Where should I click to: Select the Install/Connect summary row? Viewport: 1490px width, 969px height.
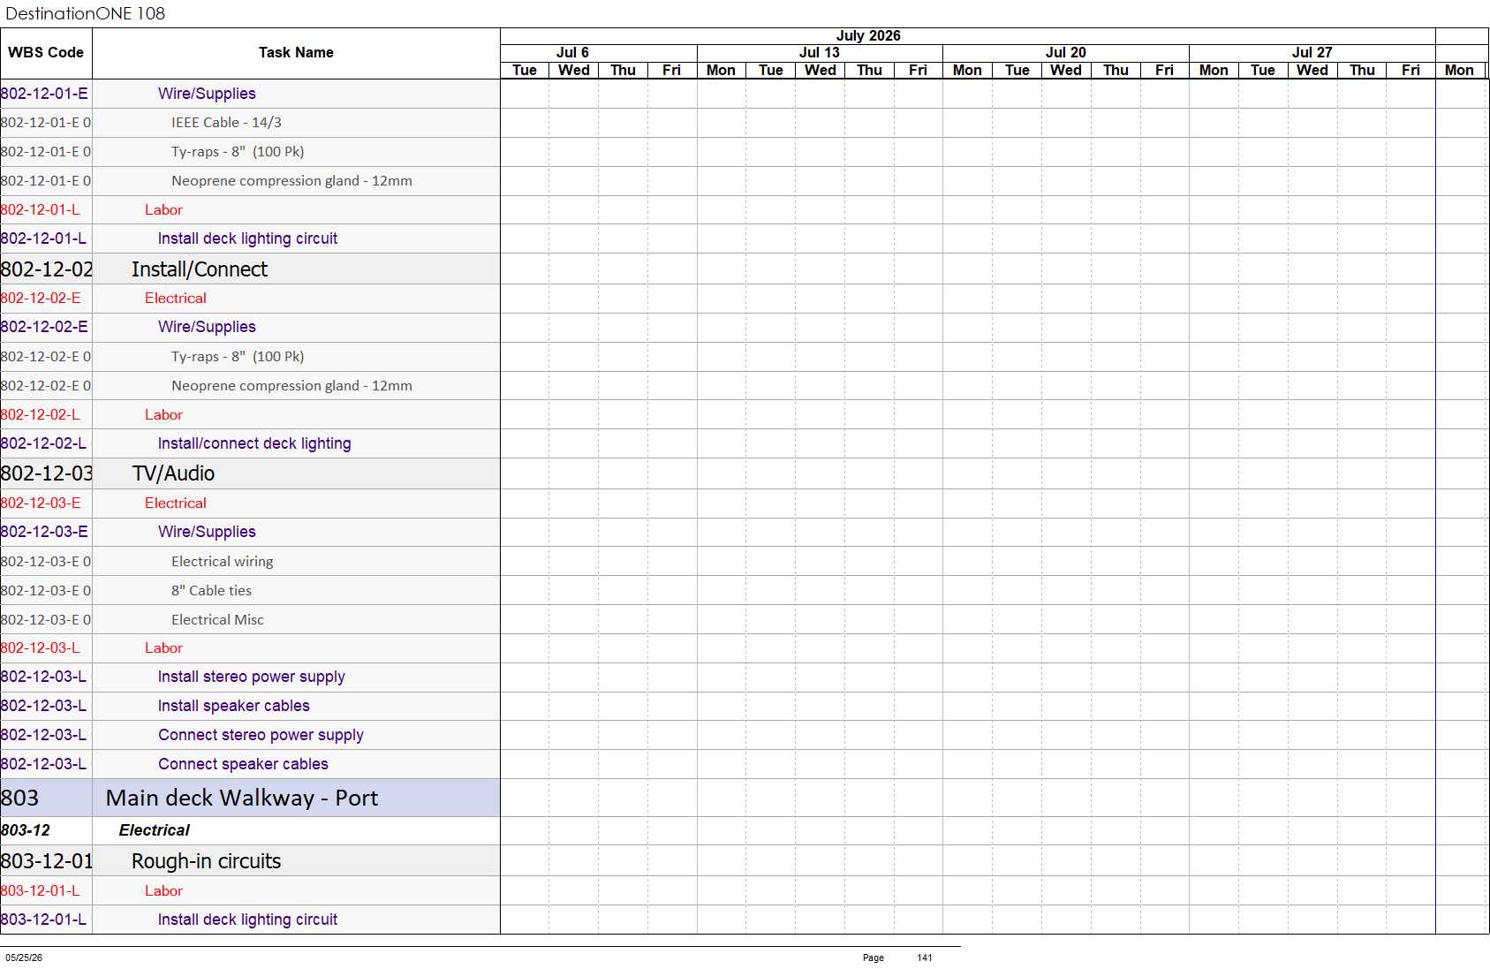250,269
